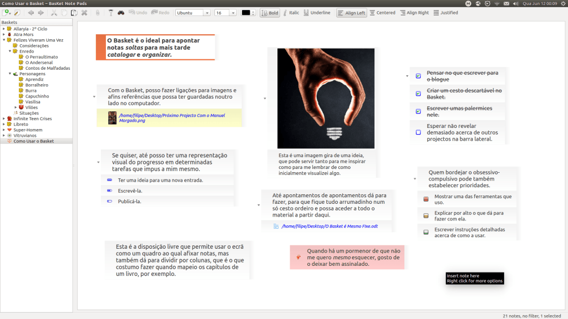The width and height of the screenshot is (568, 319).
Task: Click the Undo button
Action: point(138,13)
